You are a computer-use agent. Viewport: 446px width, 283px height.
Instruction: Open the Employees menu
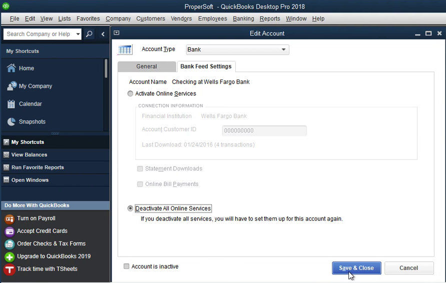pos(212,18)
